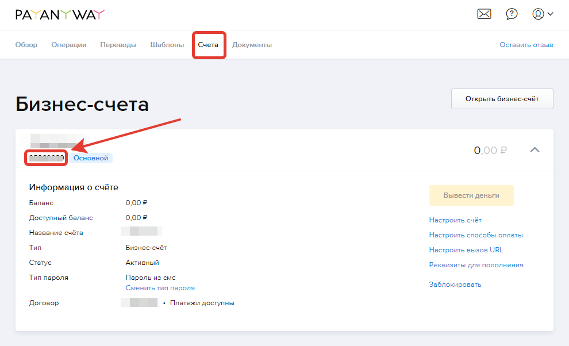The height and width of the screenshot is (346, 569).
Task: Open the help question mark icon
Action: [512, 14]
